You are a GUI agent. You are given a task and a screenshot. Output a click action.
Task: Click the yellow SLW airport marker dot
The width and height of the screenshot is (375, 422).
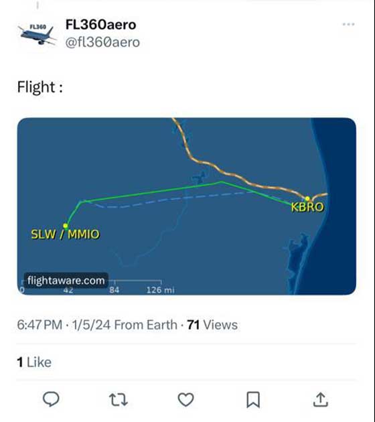pos(66,226)
